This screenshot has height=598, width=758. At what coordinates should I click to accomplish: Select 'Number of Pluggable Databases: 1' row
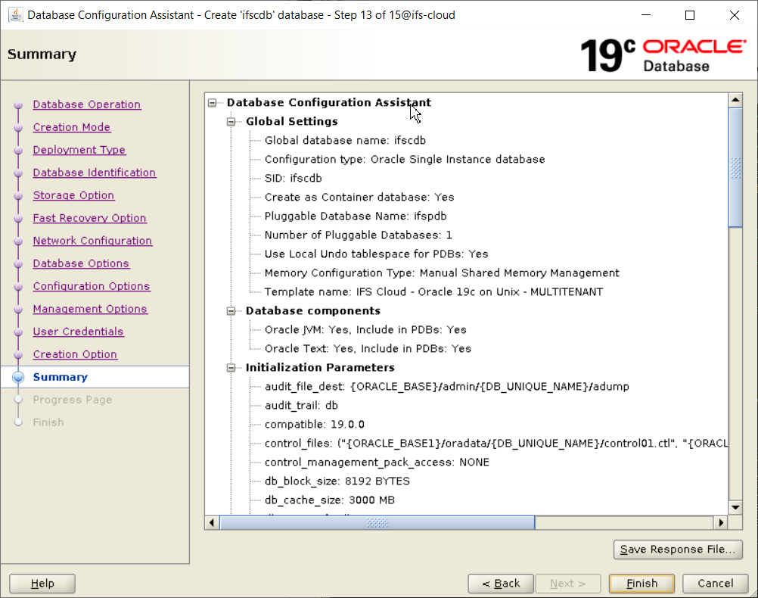coord(359,235)
